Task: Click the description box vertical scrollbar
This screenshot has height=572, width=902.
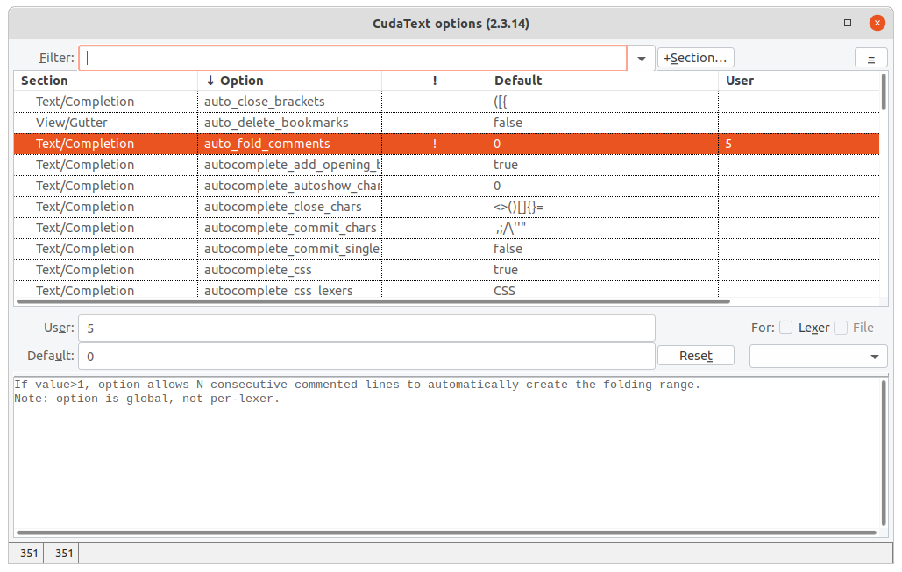Action: 884,452
